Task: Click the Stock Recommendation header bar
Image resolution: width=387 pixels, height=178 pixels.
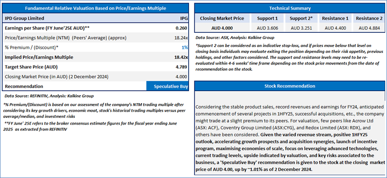Action: point(290,86)
